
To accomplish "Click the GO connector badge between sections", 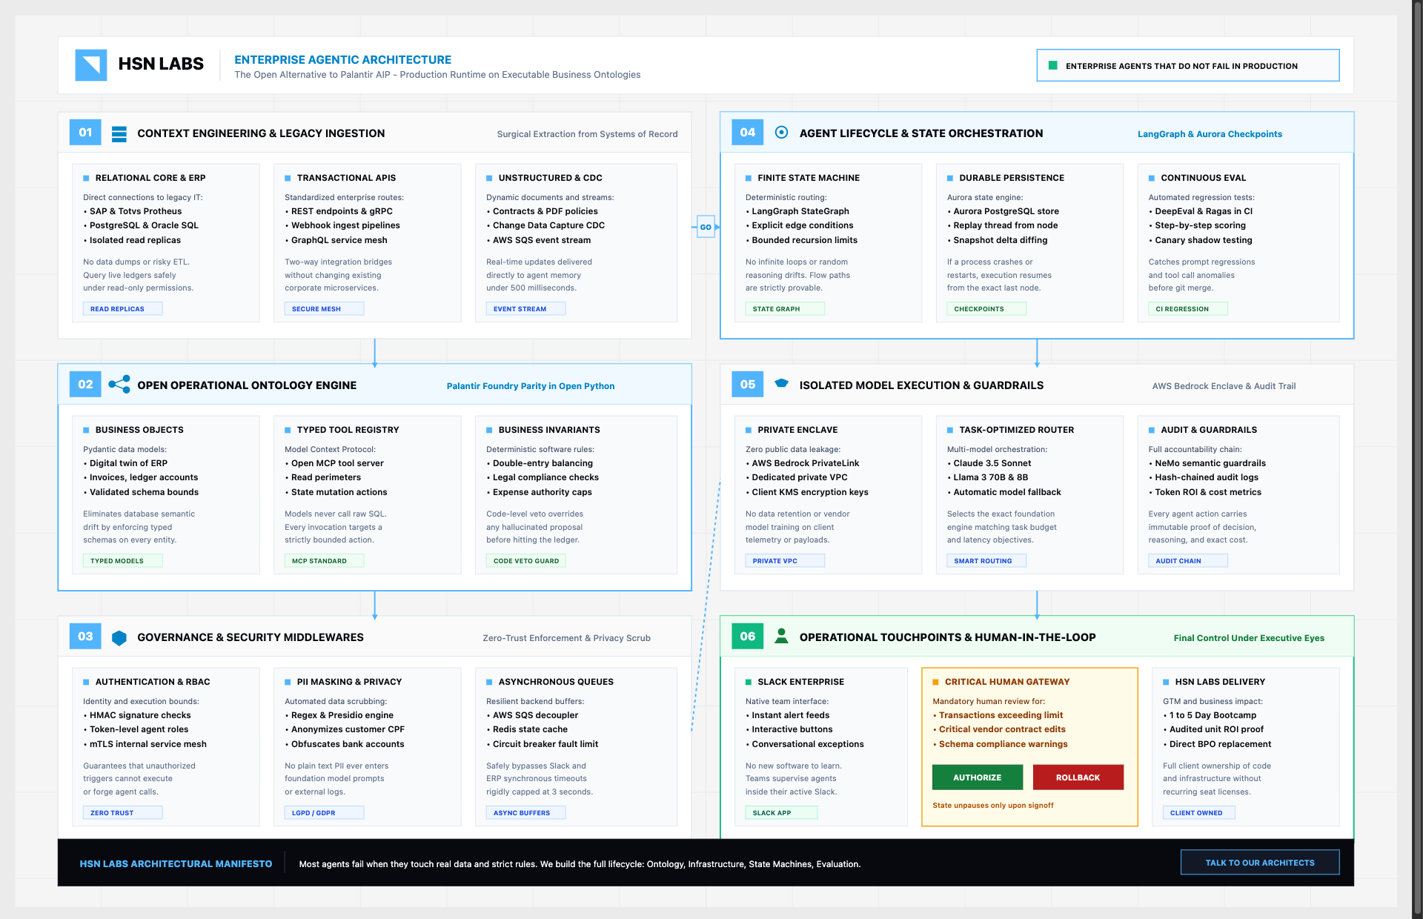I will pyautogui.click(x=706, y=227).
